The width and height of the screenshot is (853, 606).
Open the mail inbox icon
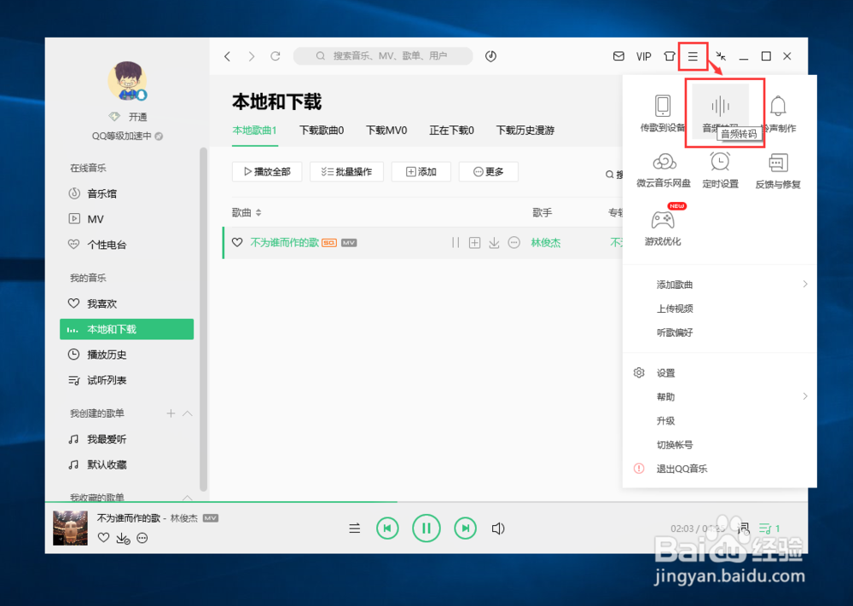click(x=618, y=56)
